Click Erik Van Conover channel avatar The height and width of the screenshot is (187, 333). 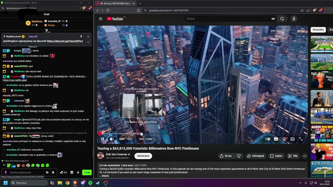101,156
